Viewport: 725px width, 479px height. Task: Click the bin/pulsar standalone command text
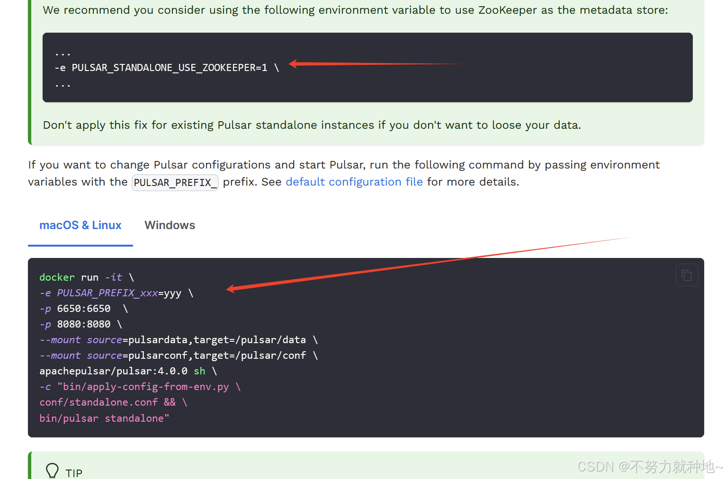click(104, 418)
